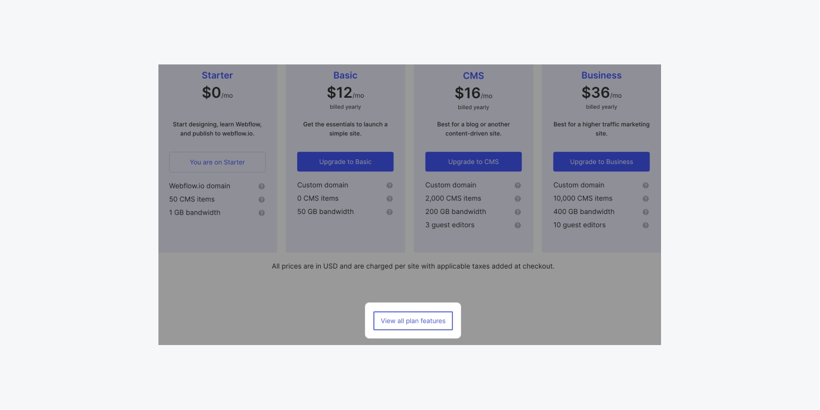Viewport: 820px width, 410px height.
Task: Click help icon for Basic plan Custom domain
Action: point(390,186)
